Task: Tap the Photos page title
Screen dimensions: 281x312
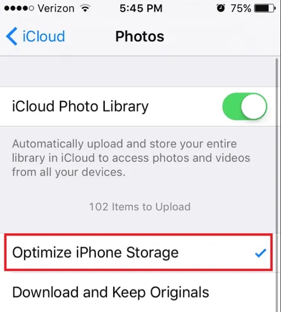Action: click(140, 36)
